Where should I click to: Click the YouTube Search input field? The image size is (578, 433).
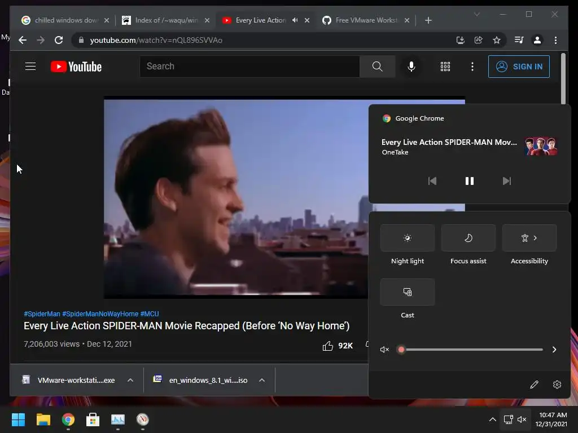tap(249, 67)
